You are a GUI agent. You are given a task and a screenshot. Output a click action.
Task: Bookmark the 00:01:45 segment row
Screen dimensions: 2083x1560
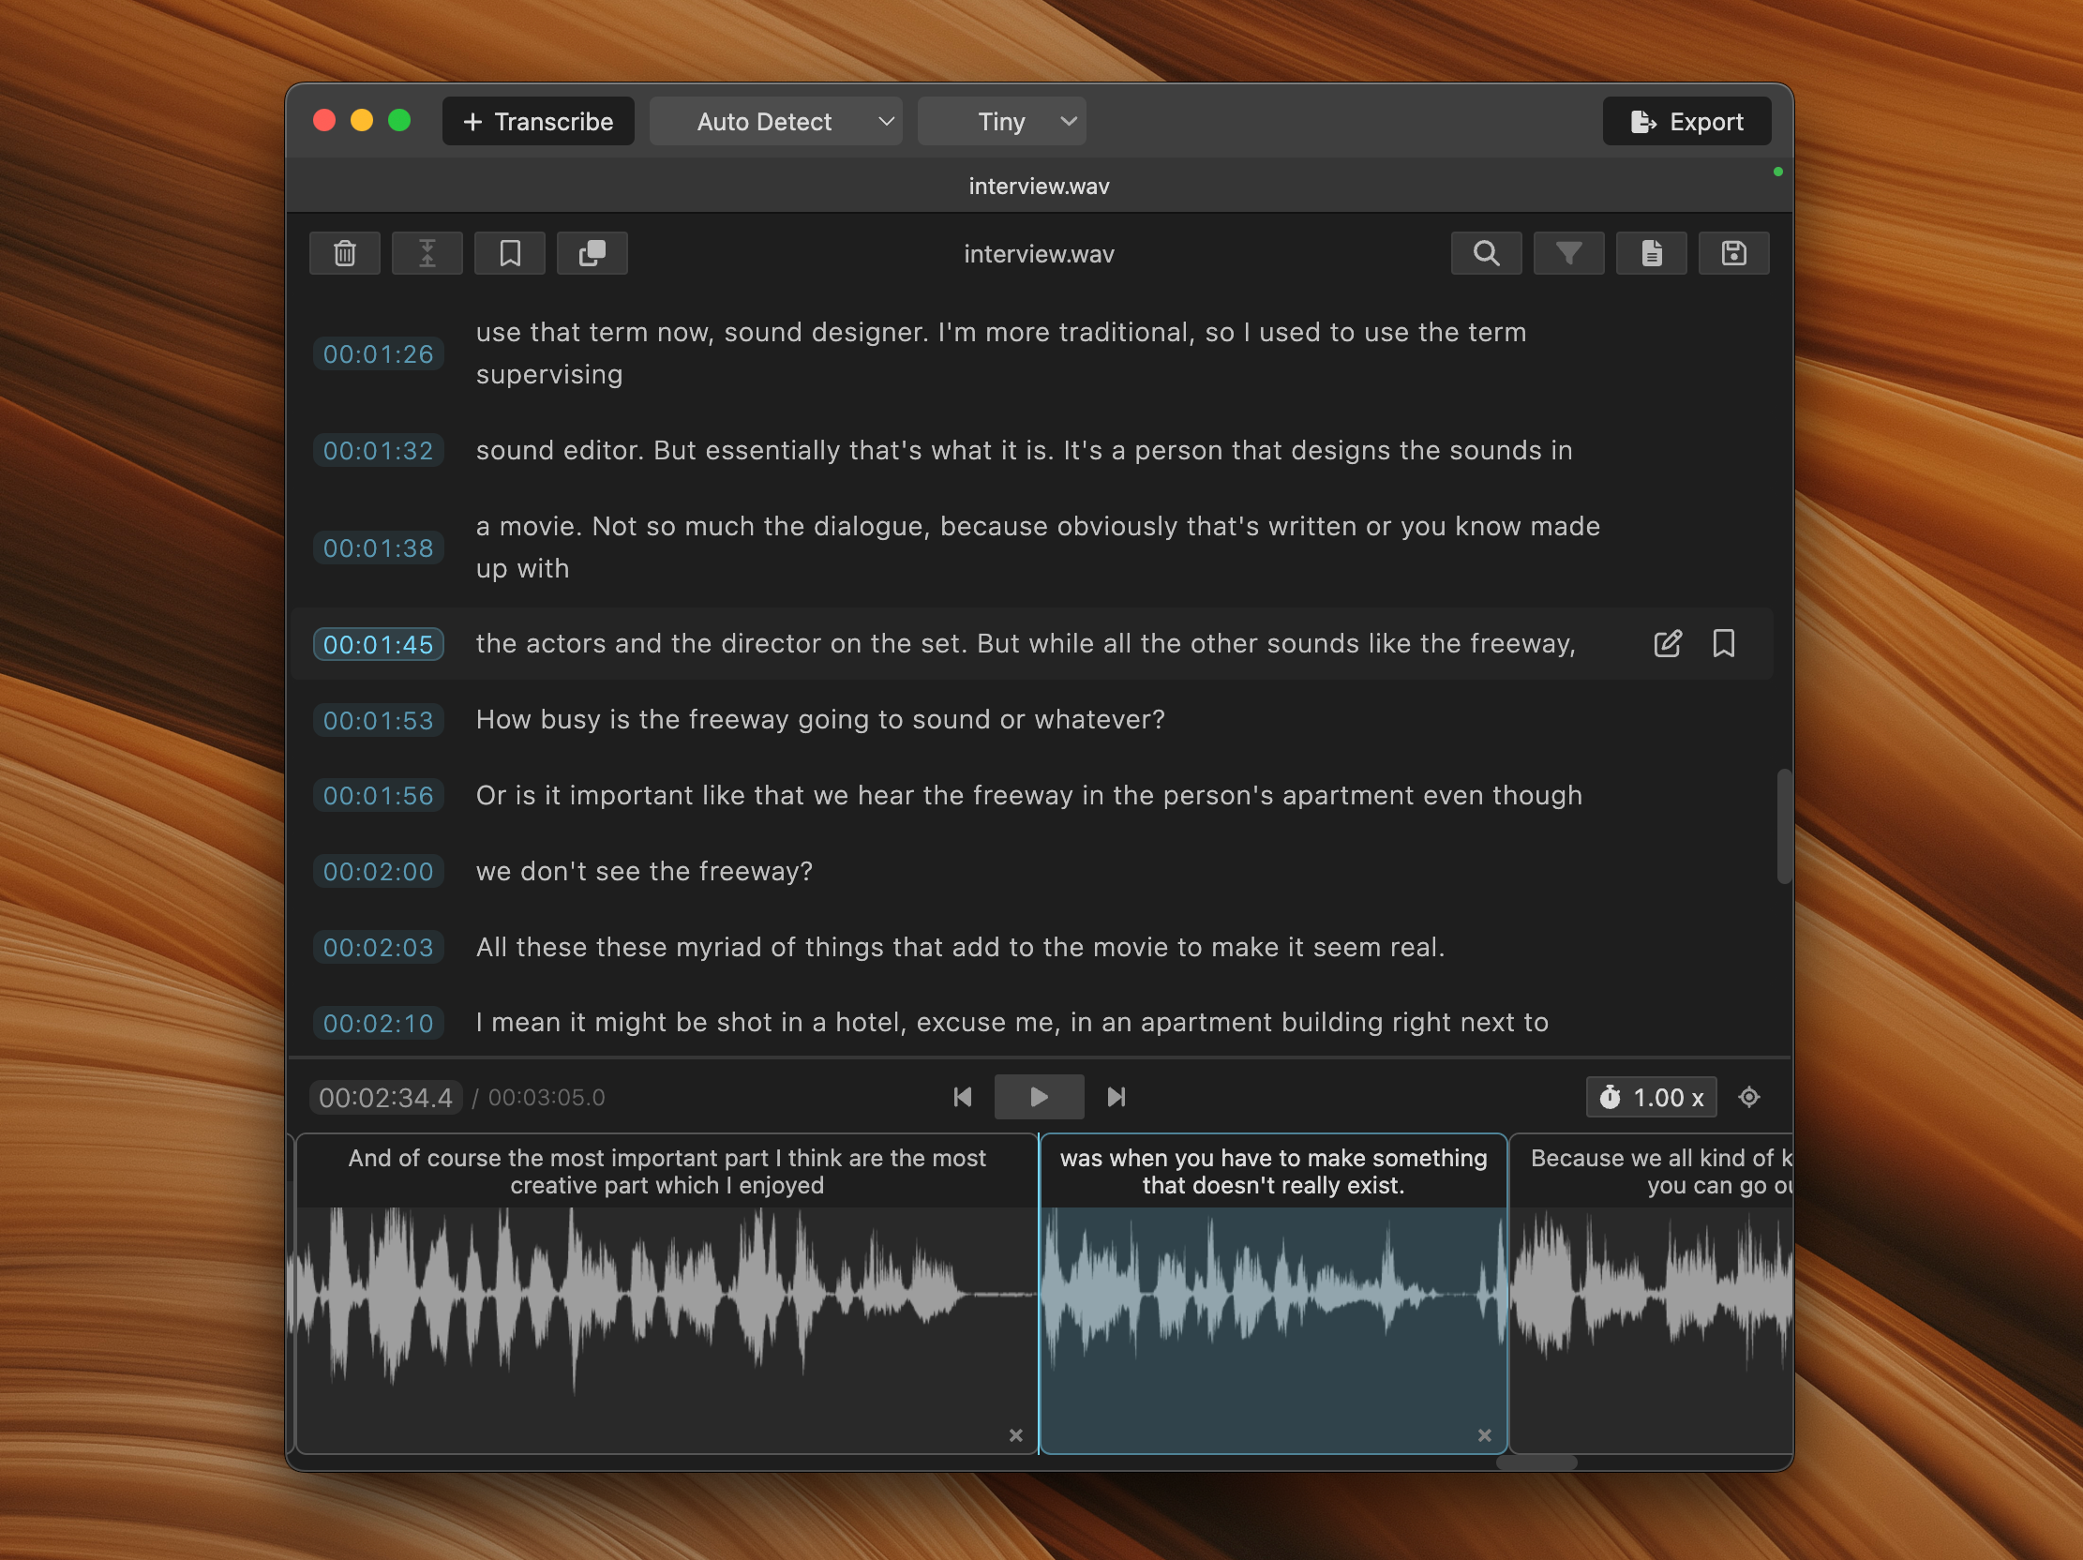pos(1723,644)
